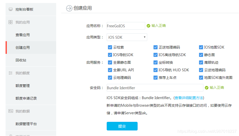Image resolution: width=239 pixels, height=136 pixels.
Task: Select 创建应用 sidebar item
Action: pyautogui.click(x=31, y=48)
